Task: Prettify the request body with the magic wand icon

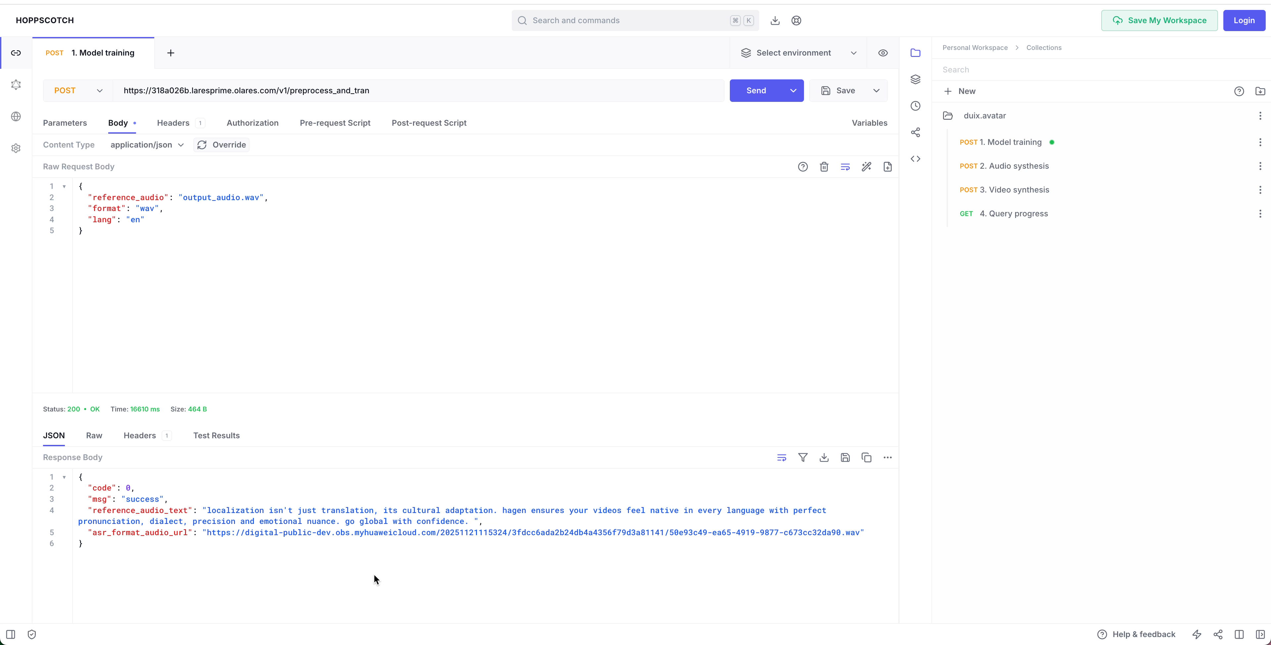Action: click(x=867, y=167)
